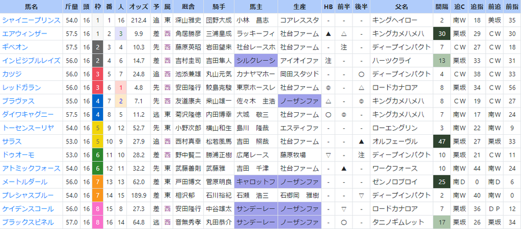This screenshot has height=229, width=521.
Task: Sort by 生産 column header
Action: (300, 6)
